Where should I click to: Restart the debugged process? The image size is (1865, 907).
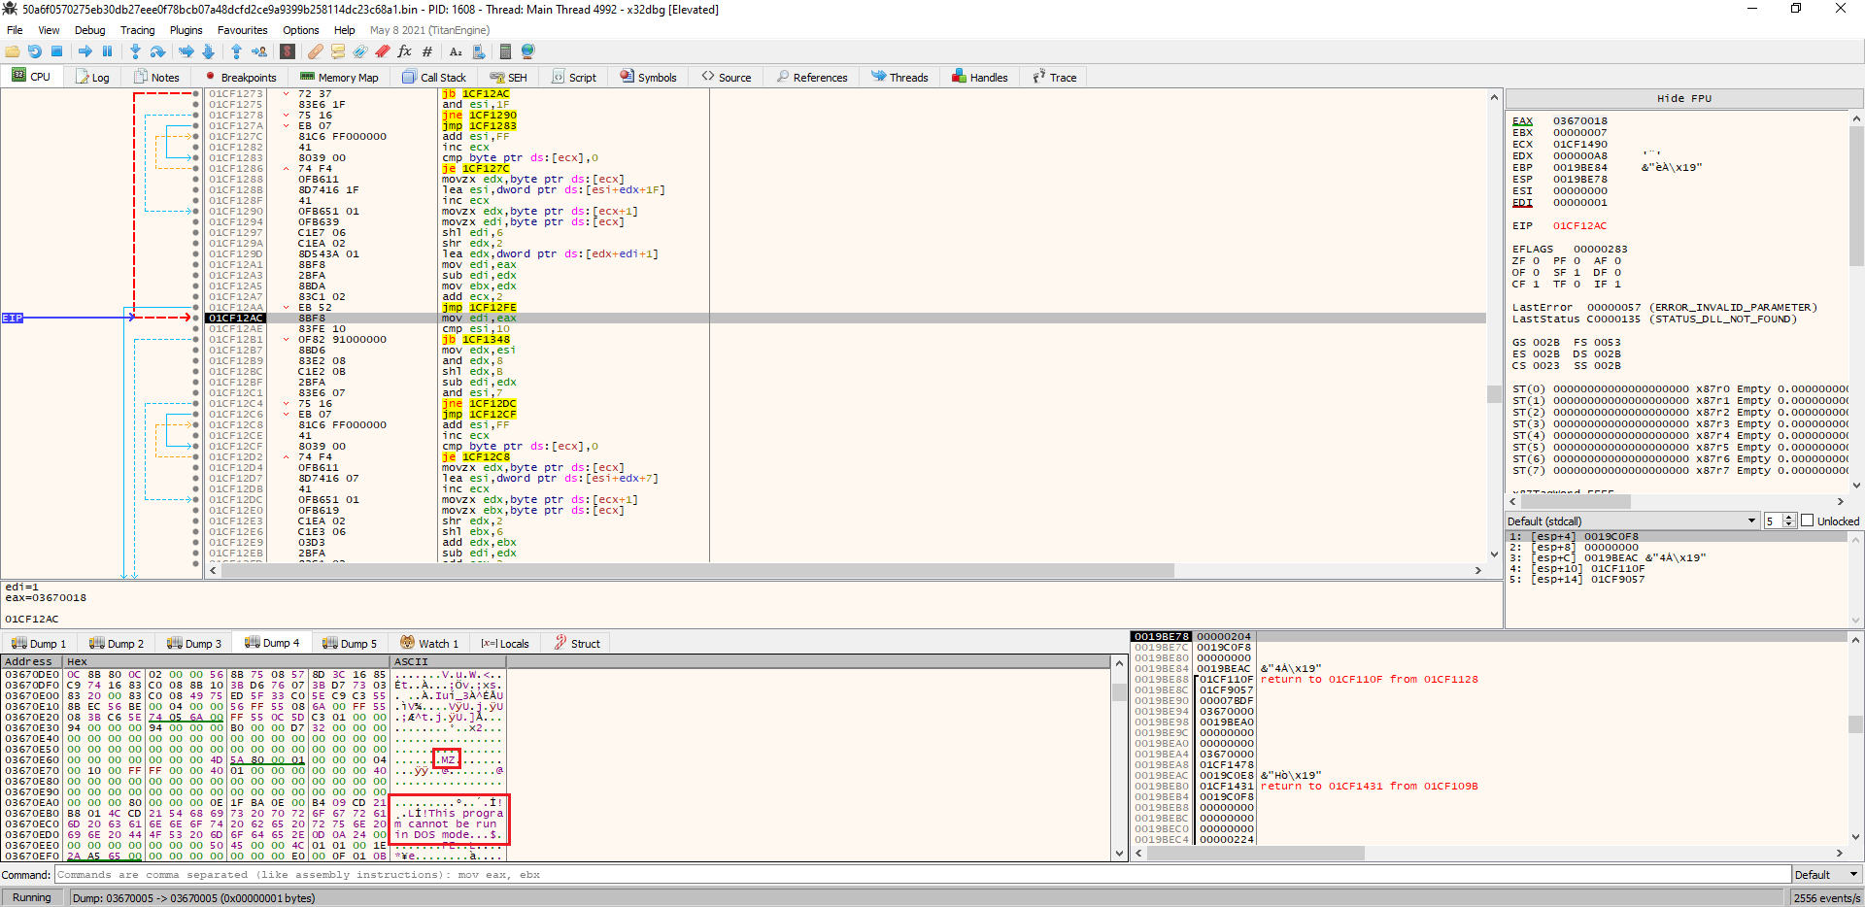click(34, 51)
